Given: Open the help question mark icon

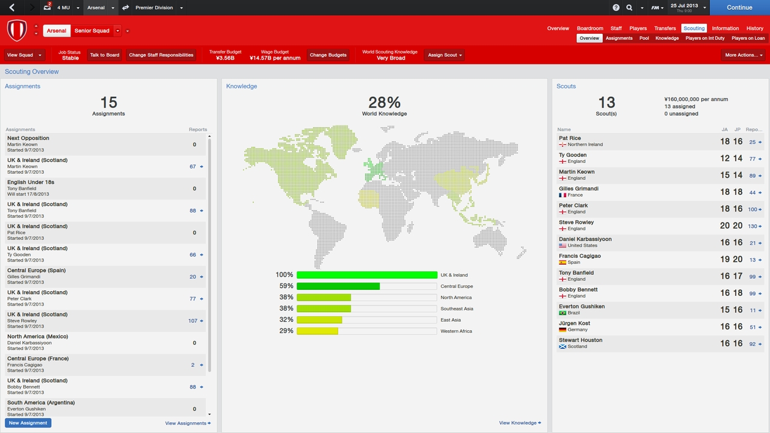Looking at the screenshot, I should (616, 8).
